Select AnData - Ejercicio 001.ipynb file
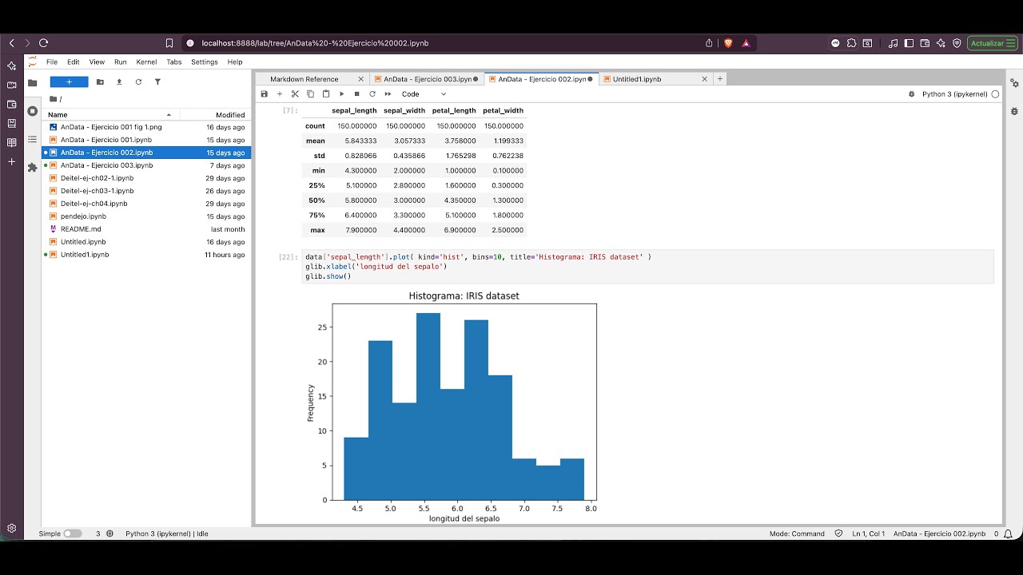The width and height of the screenshot is (1023, 575). pos(147,140)
